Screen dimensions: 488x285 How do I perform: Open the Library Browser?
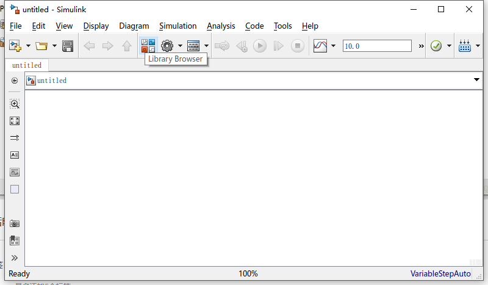click(x=148, y=46)
